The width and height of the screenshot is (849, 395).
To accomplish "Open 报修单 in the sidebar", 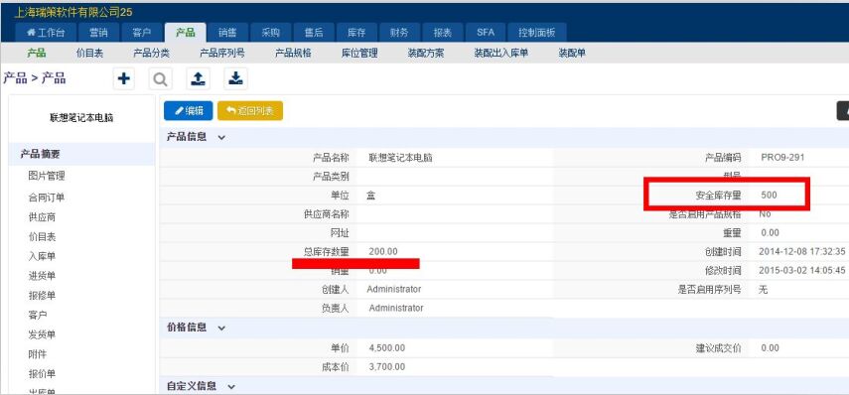I will pyautogui.click(x=43, y=296).
